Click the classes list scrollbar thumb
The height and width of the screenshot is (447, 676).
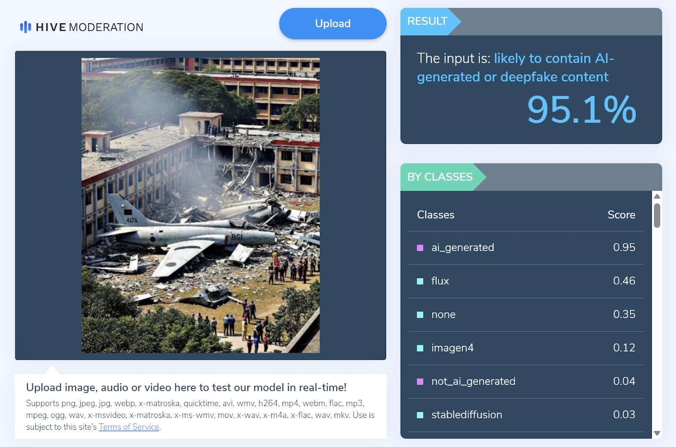pos(657,215)
